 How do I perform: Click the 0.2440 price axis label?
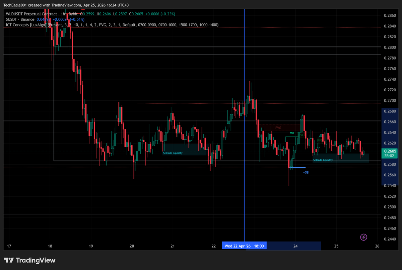(391, 239)
